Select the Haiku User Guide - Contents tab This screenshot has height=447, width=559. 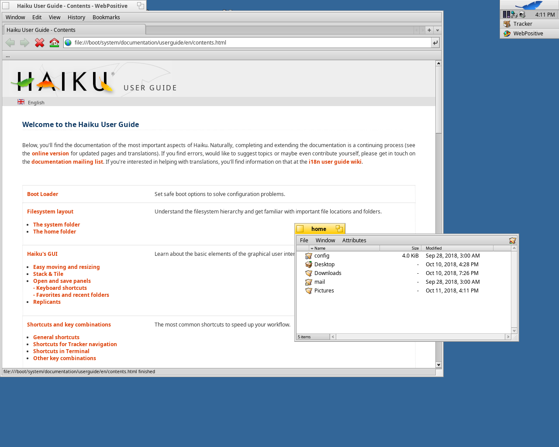pyautogui.click(x=74, y=30)
